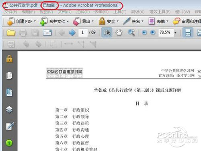Click the 第二章 行政领导 contents entry

coord(72,117)
